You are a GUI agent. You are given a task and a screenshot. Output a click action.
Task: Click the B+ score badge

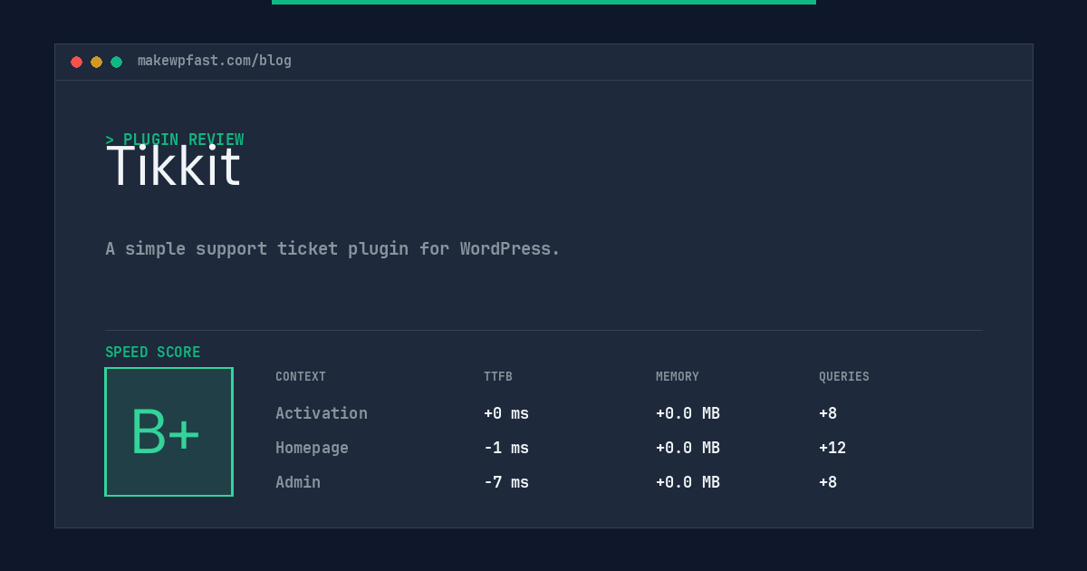[x=168, y=431]
